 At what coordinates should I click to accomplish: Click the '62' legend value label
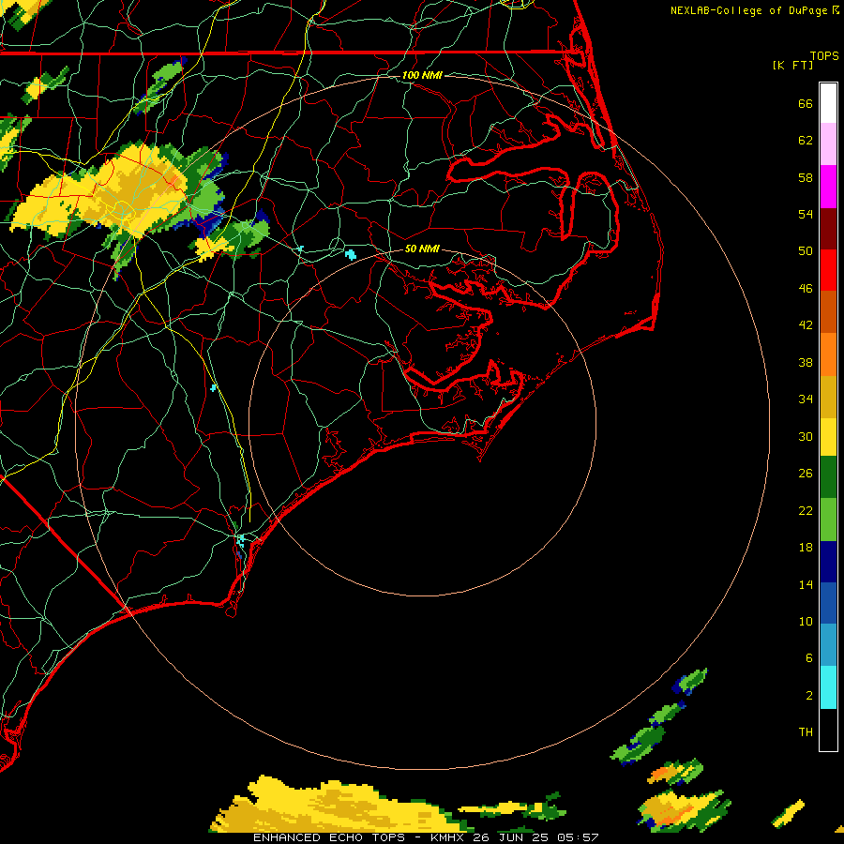point(806,141)
